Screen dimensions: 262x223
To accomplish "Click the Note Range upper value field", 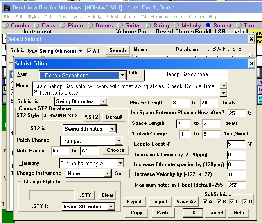I will (89, 151).
